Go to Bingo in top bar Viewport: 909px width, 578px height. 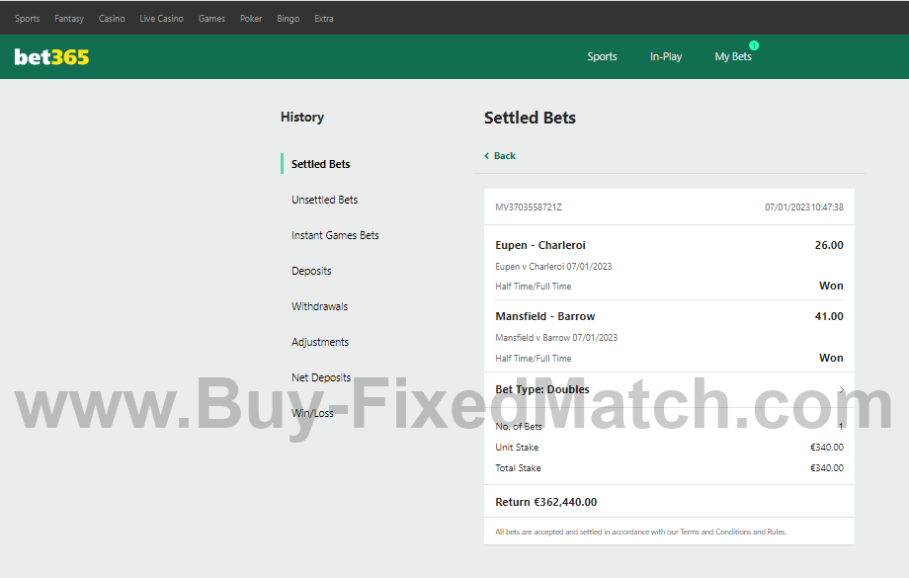point(288,19)
